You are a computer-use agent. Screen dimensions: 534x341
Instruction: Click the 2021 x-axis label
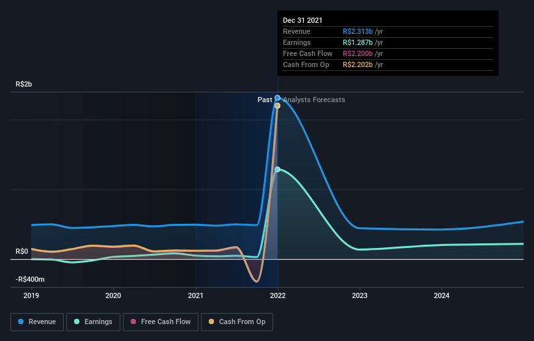[x=196, y=295]
